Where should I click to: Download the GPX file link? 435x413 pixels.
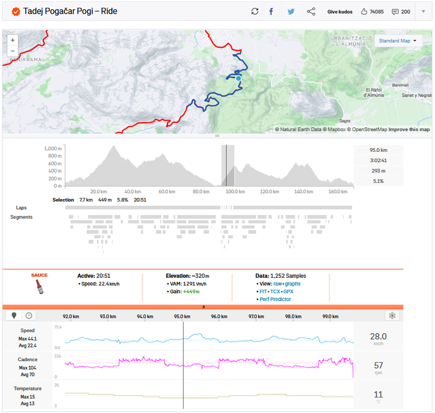(288, 291)
